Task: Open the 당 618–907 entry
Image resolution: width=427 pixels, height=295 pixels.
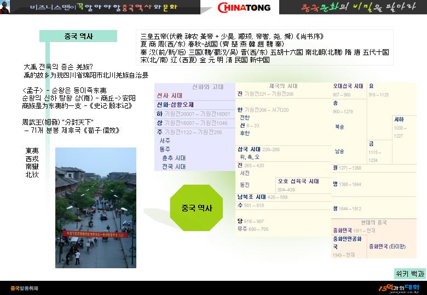Action: (x=251, y=221)
